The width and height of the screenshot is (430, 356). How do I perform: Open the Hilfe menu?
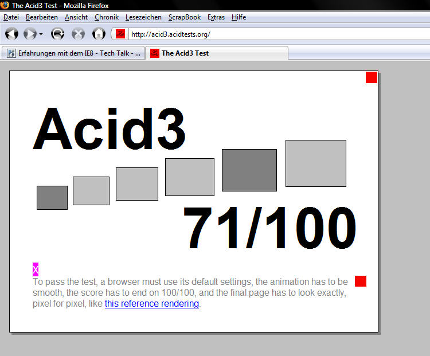[x=239, y=17]
